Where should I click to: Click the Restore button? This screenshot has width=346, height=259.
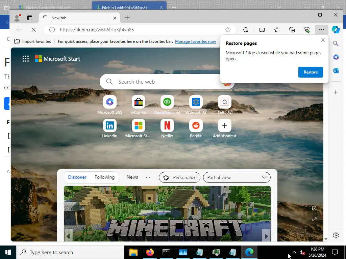coord(311,72)
